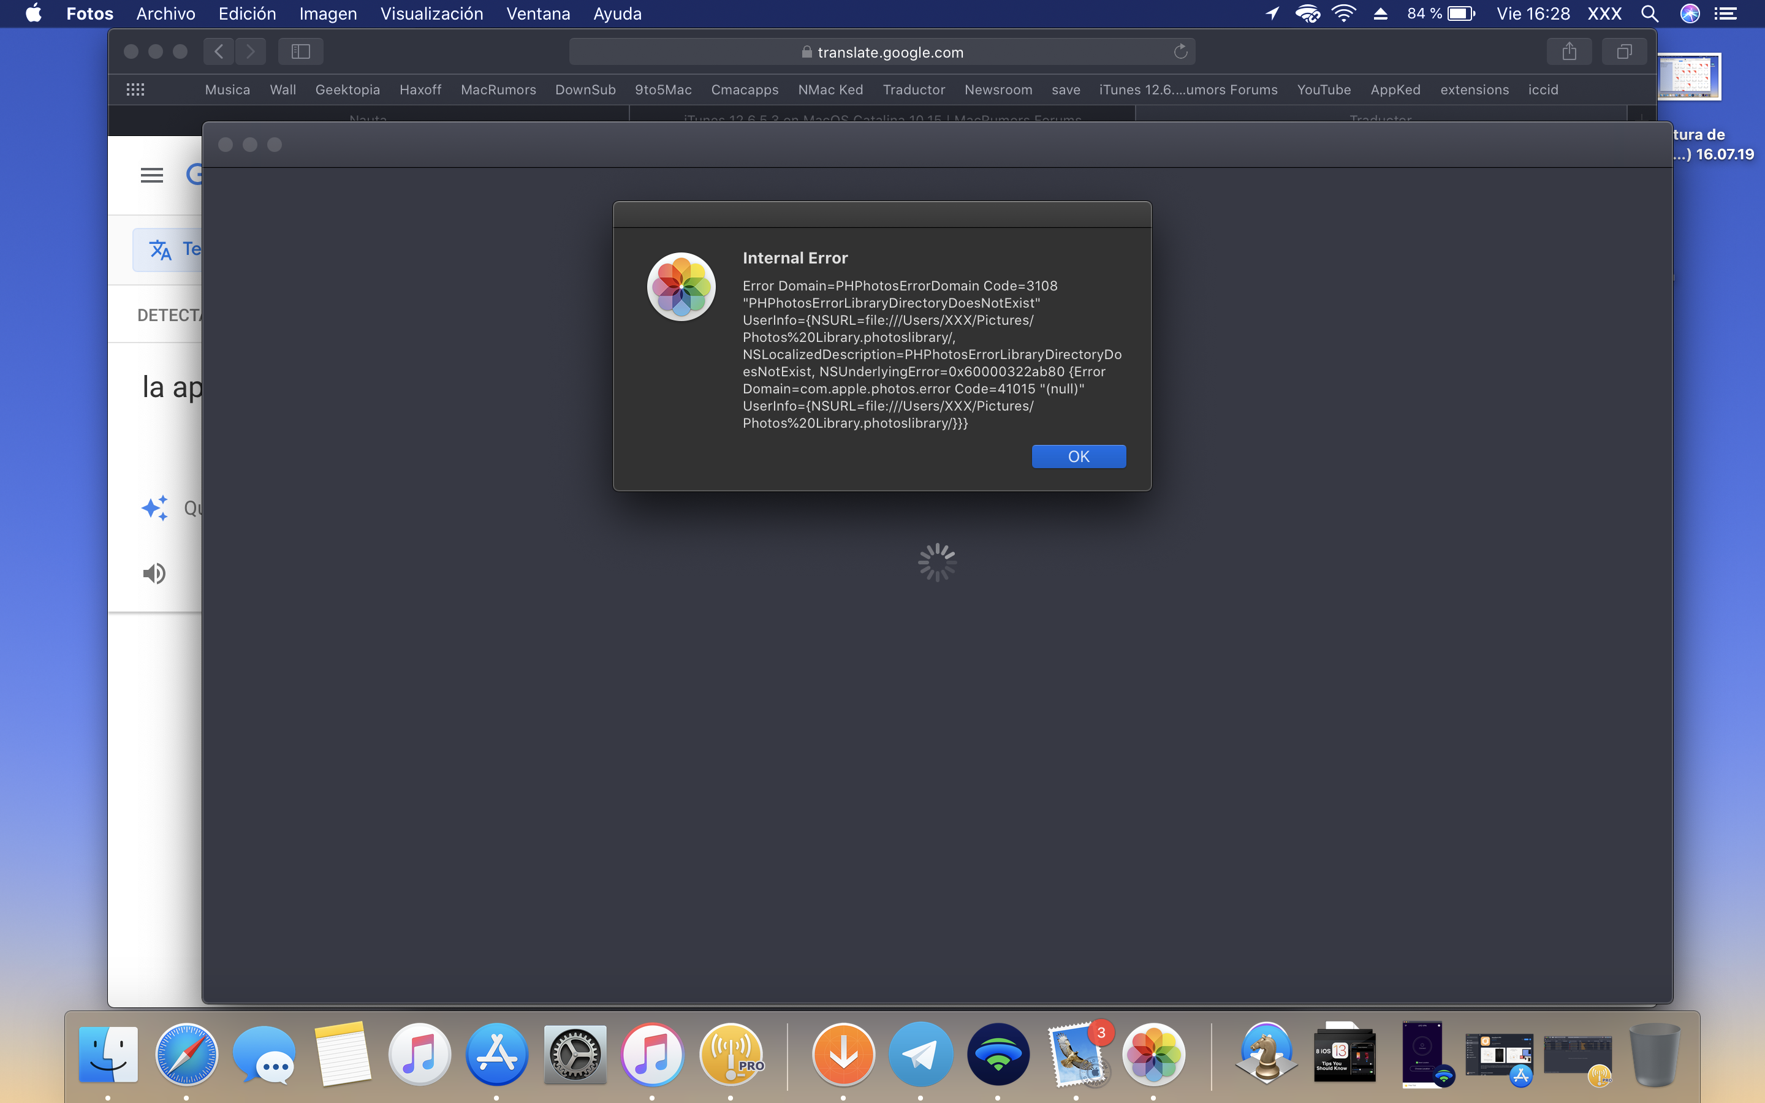The width and height of the screenshot is (1765, 1103).
Task: Click Safari share icon
Action: [1569, 52]
